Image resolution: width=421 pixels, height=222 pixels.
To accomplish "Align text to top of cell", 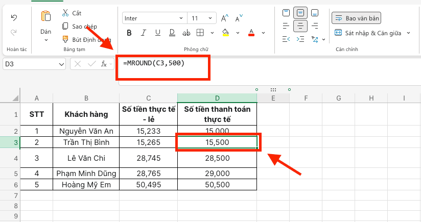I will (286, 13).
